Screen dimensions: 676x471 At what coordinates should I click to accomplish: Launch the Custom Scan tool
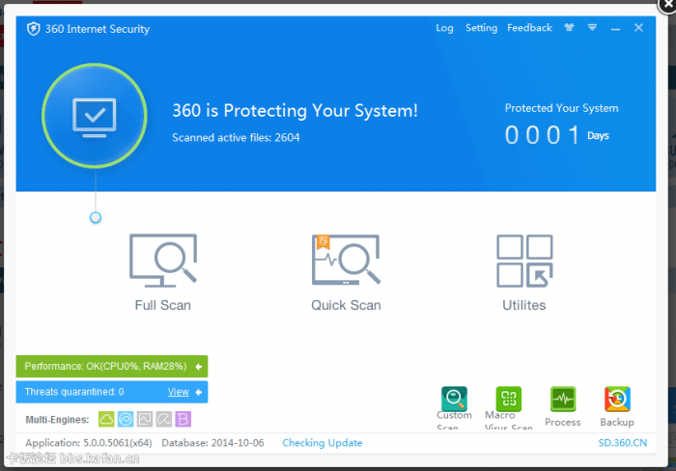click(454, 400)
